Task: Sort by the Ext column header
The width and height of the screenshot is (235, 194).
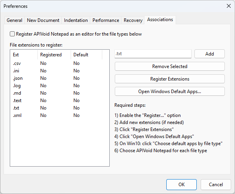Action: pos(24,55)
